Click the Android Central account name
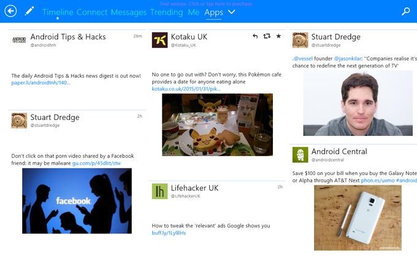This screenshot has height=262, width=417. point(339,152)
